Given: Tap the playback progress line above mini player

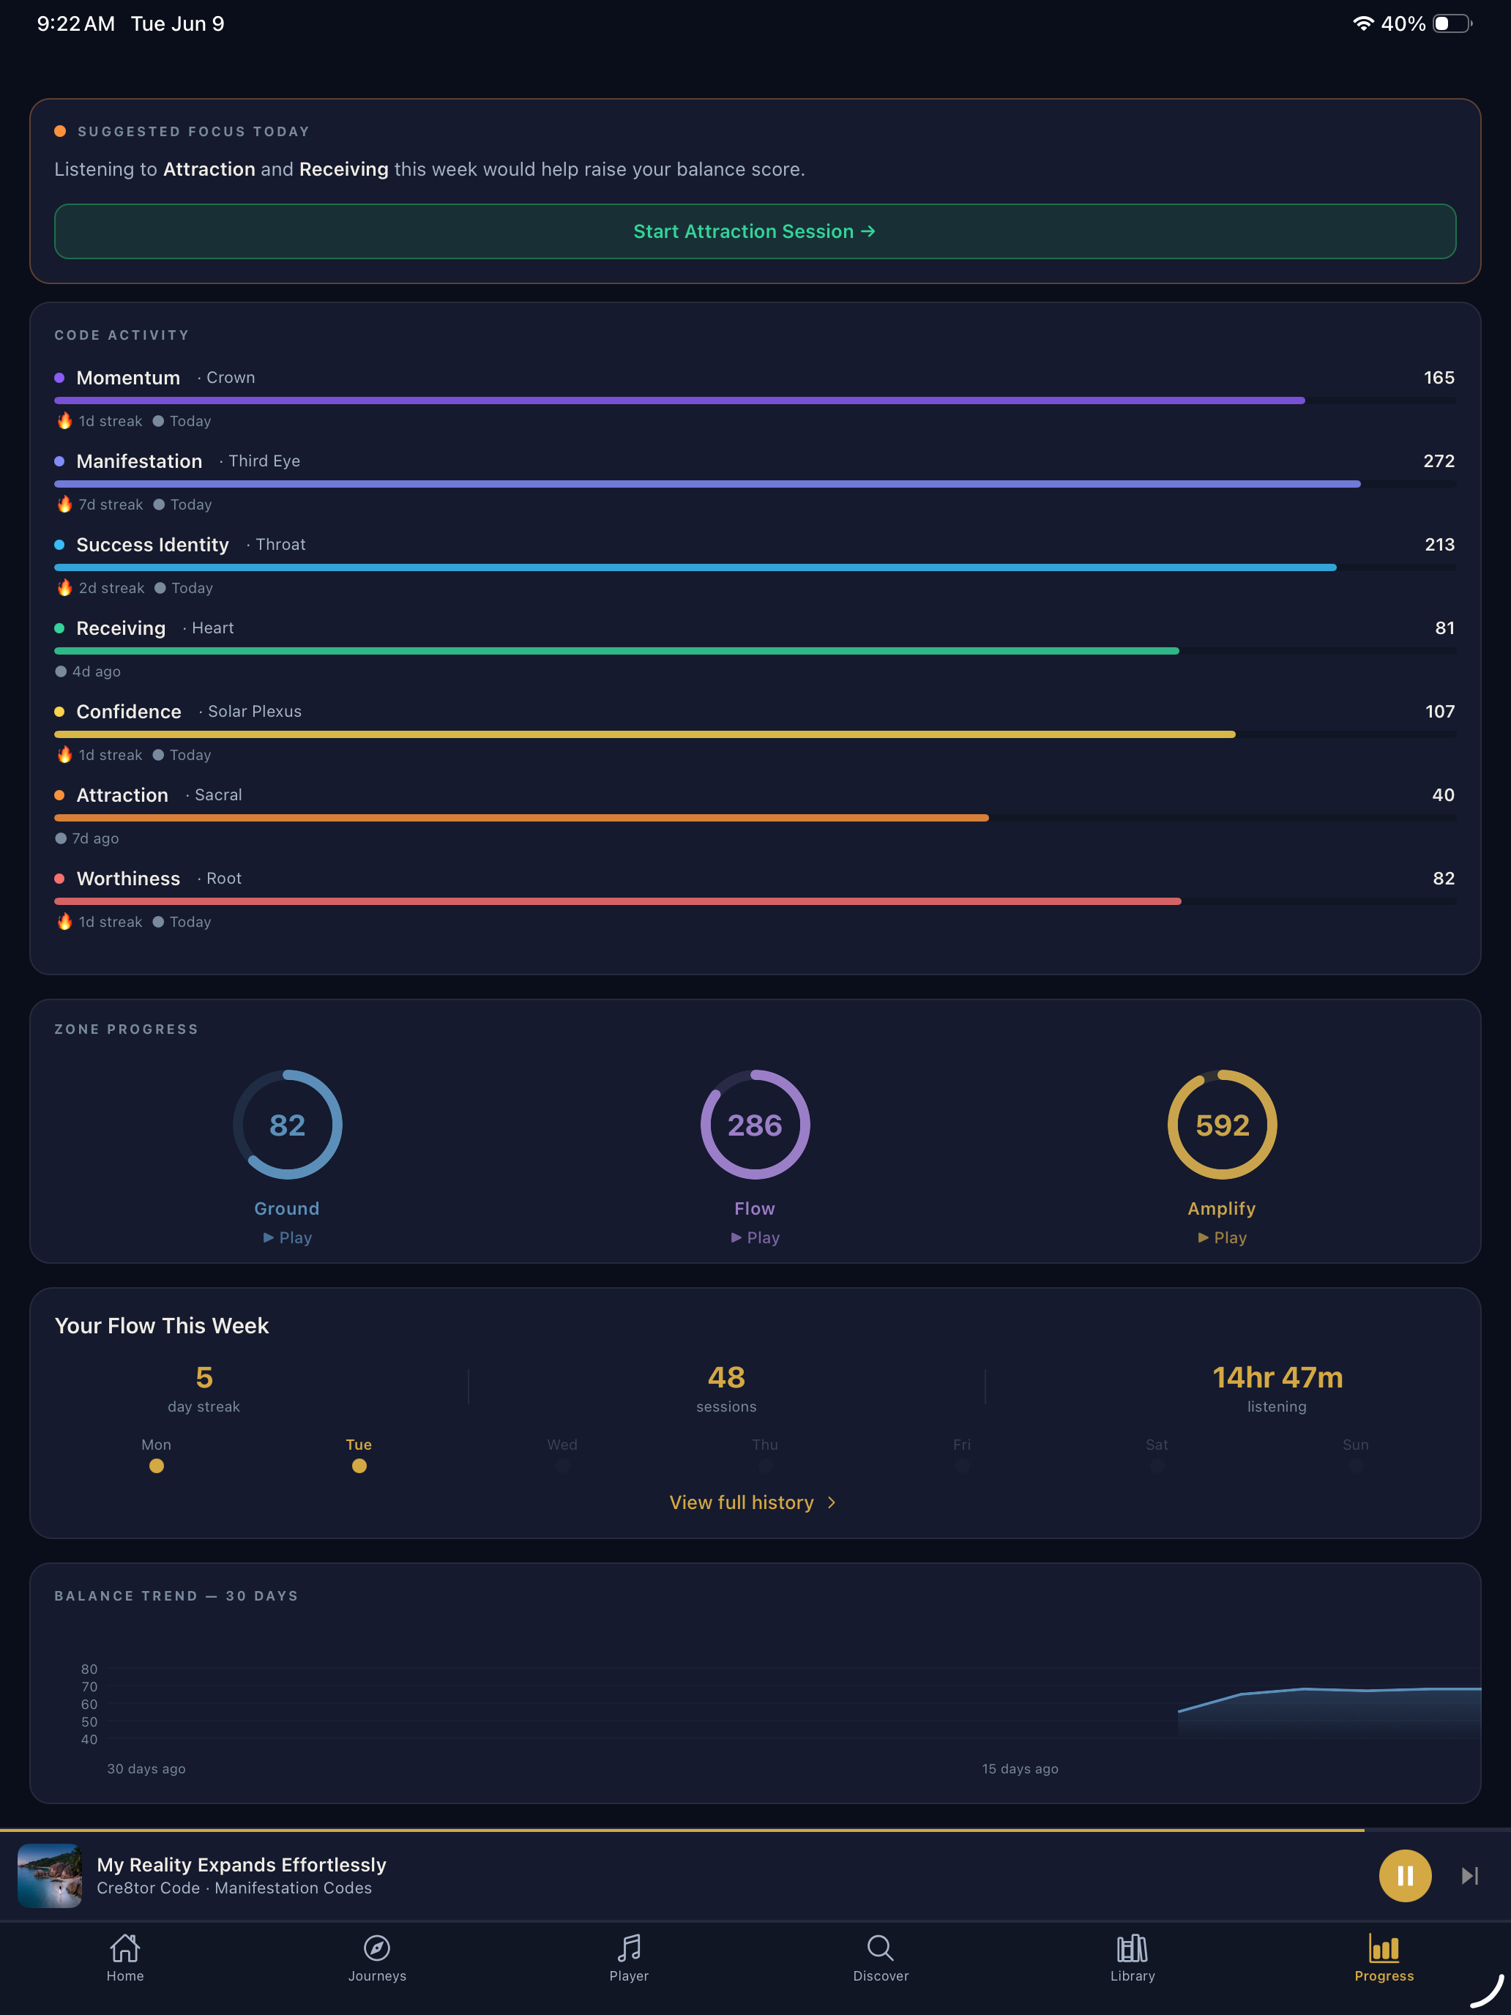Looking at the screenshot, I should coord(755,1830).
